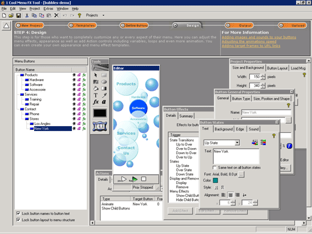Open the Summary tab in Button Effects
Viewport: 312px width, 234px height.
[186, 116]
